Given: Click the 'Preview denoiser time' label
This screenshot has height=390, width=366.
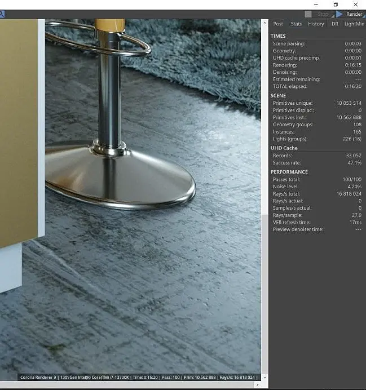Looking at the screenshot, I should (x=298, y=229).
